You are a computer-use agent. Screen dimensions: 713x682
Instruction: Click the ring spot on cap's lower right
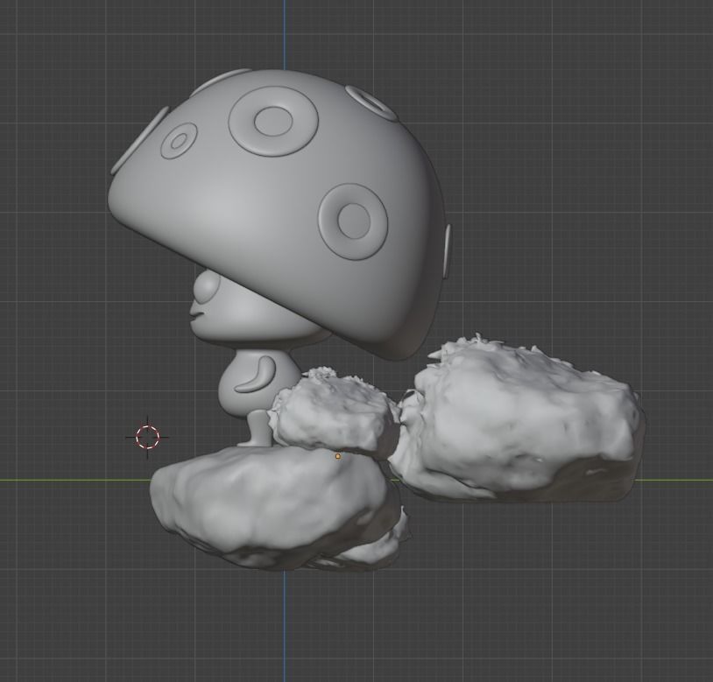coord(353,221)
